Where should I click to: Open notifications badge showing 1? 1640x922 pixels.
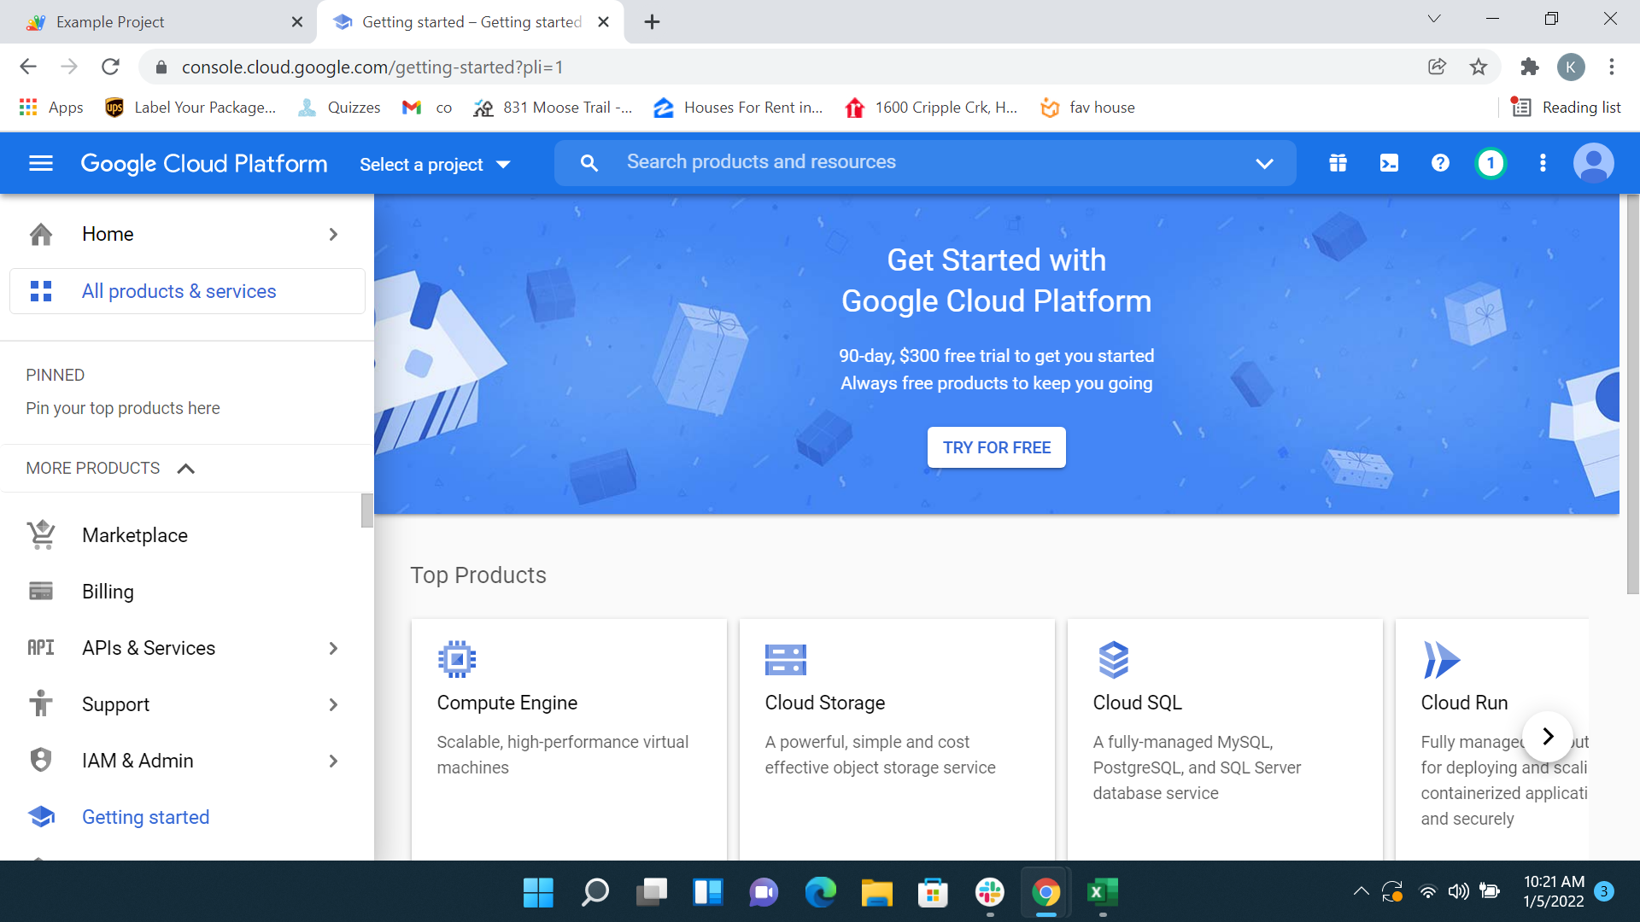coord(1491,163)
